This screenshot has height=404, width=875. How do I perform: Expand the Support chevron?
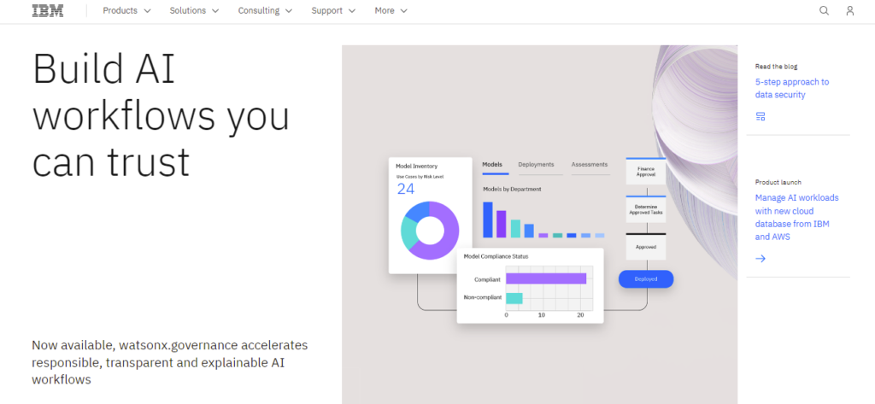pyautogui.click(x=352, y=11)
